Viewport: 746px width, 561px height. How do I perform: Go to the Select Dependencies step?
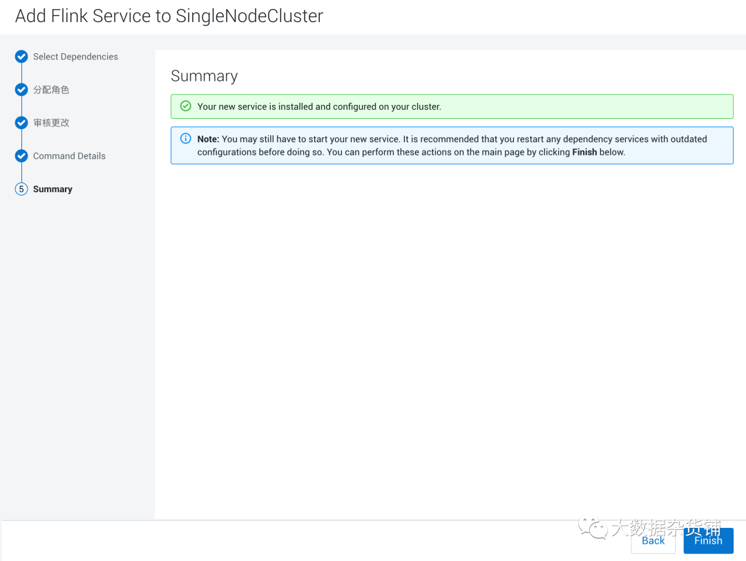pos(75,57)
